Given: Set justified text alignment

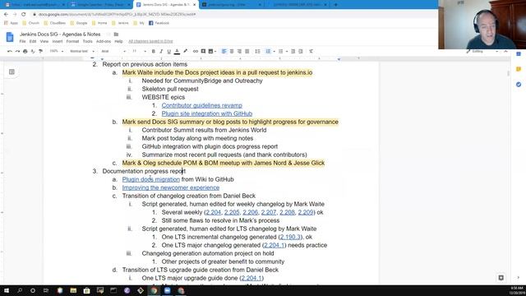Looking at the screenshot, I should pos(247,51).
